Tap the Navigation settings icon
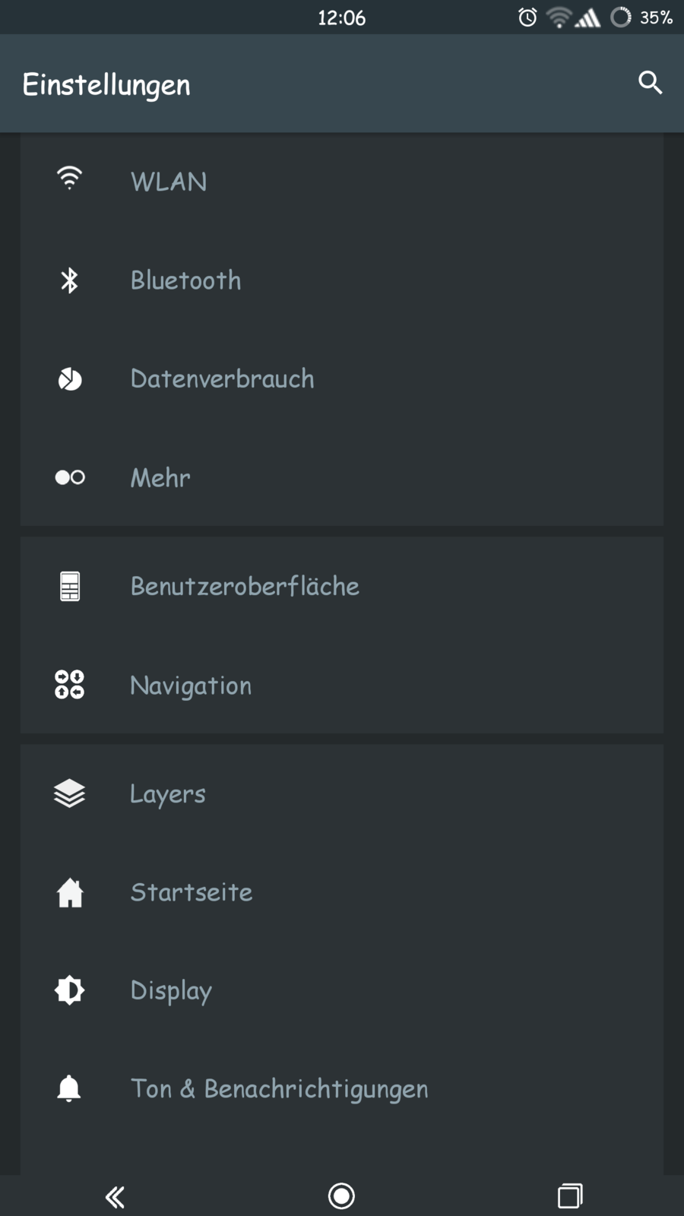The width and height of the screenshot is (684, 1216). (69, 684)
